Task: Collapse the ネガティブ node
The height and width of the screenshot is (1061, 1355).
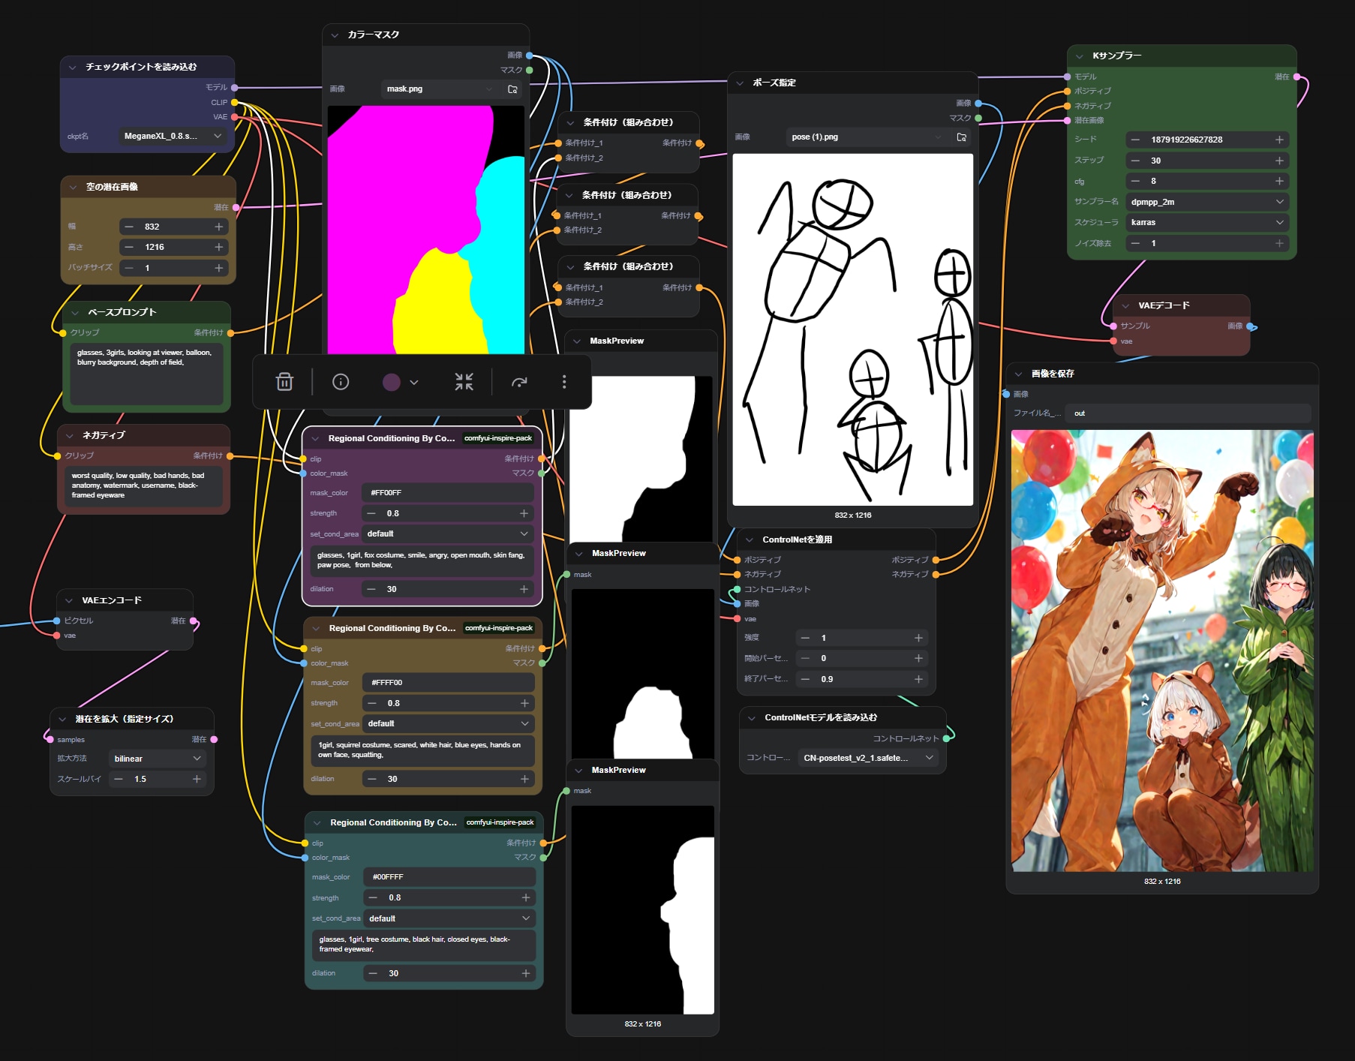Action: 69,436
